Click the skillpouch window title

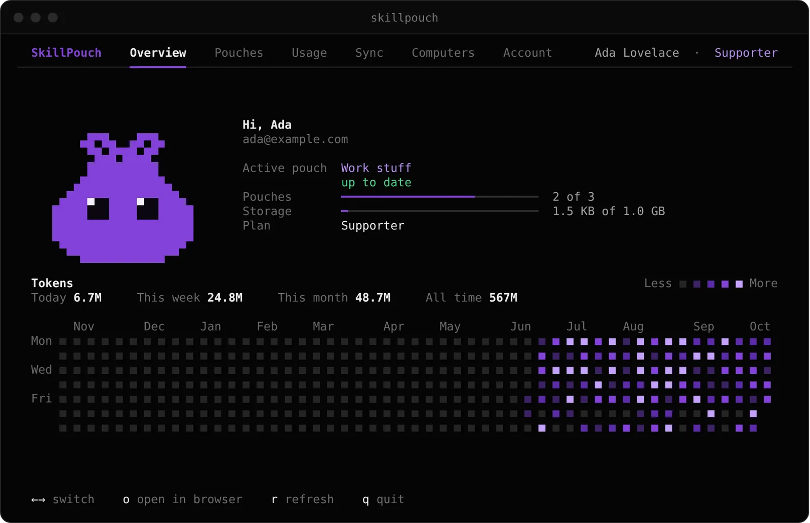(404, 18)
